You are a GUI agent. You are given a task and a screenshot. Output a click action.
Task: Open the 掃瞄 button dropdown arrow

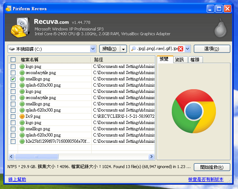124,49
